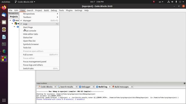
Task: Toggle the Todo list option
Action: [x=39, y=48]
